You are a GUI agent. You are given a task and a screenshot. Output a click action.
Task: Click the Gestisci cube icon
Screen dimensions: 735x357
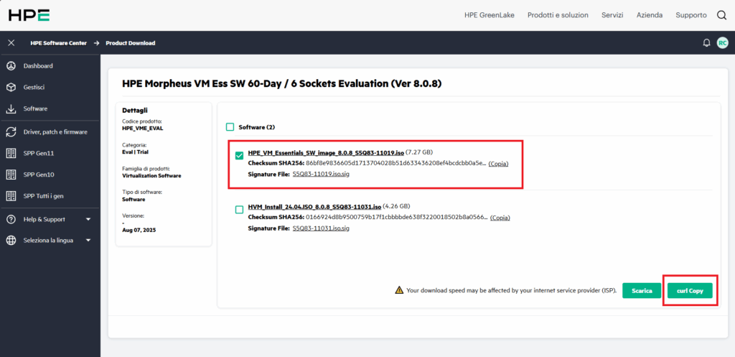(x=11, y=87)
